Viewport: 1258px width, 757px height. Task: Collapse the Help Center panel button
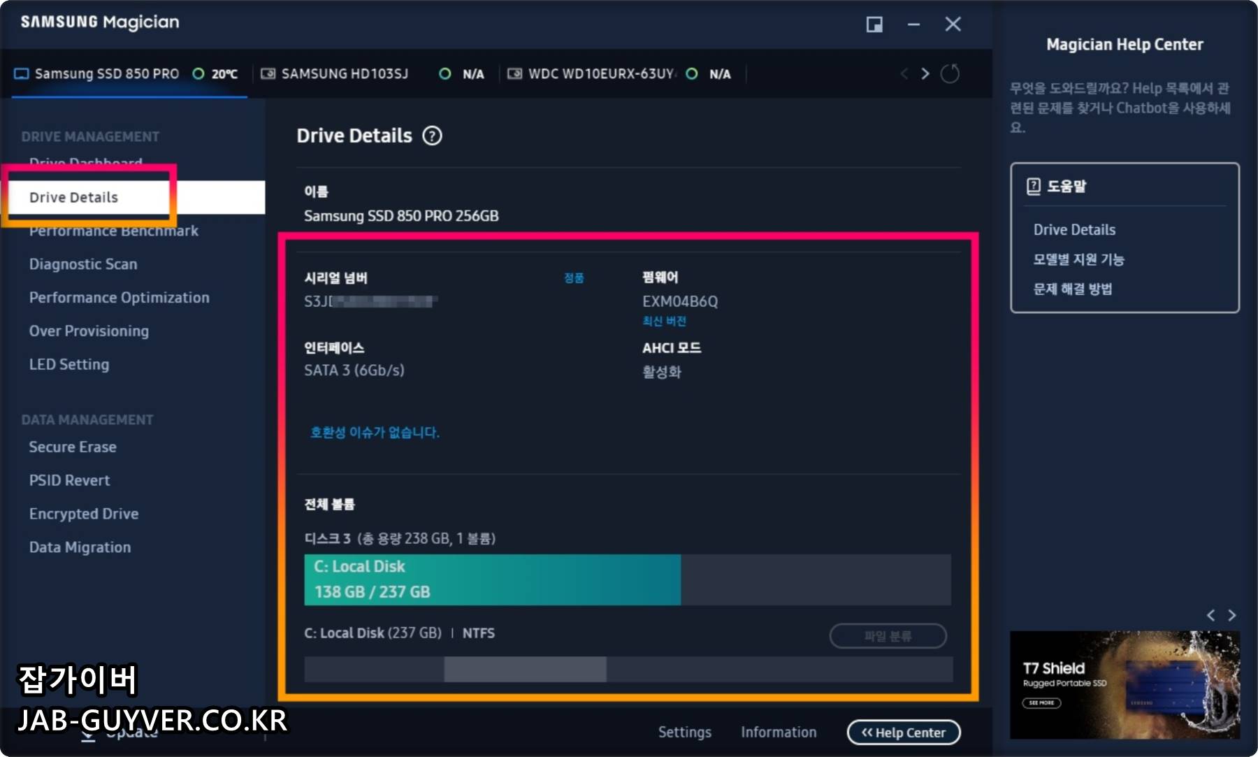904,733
